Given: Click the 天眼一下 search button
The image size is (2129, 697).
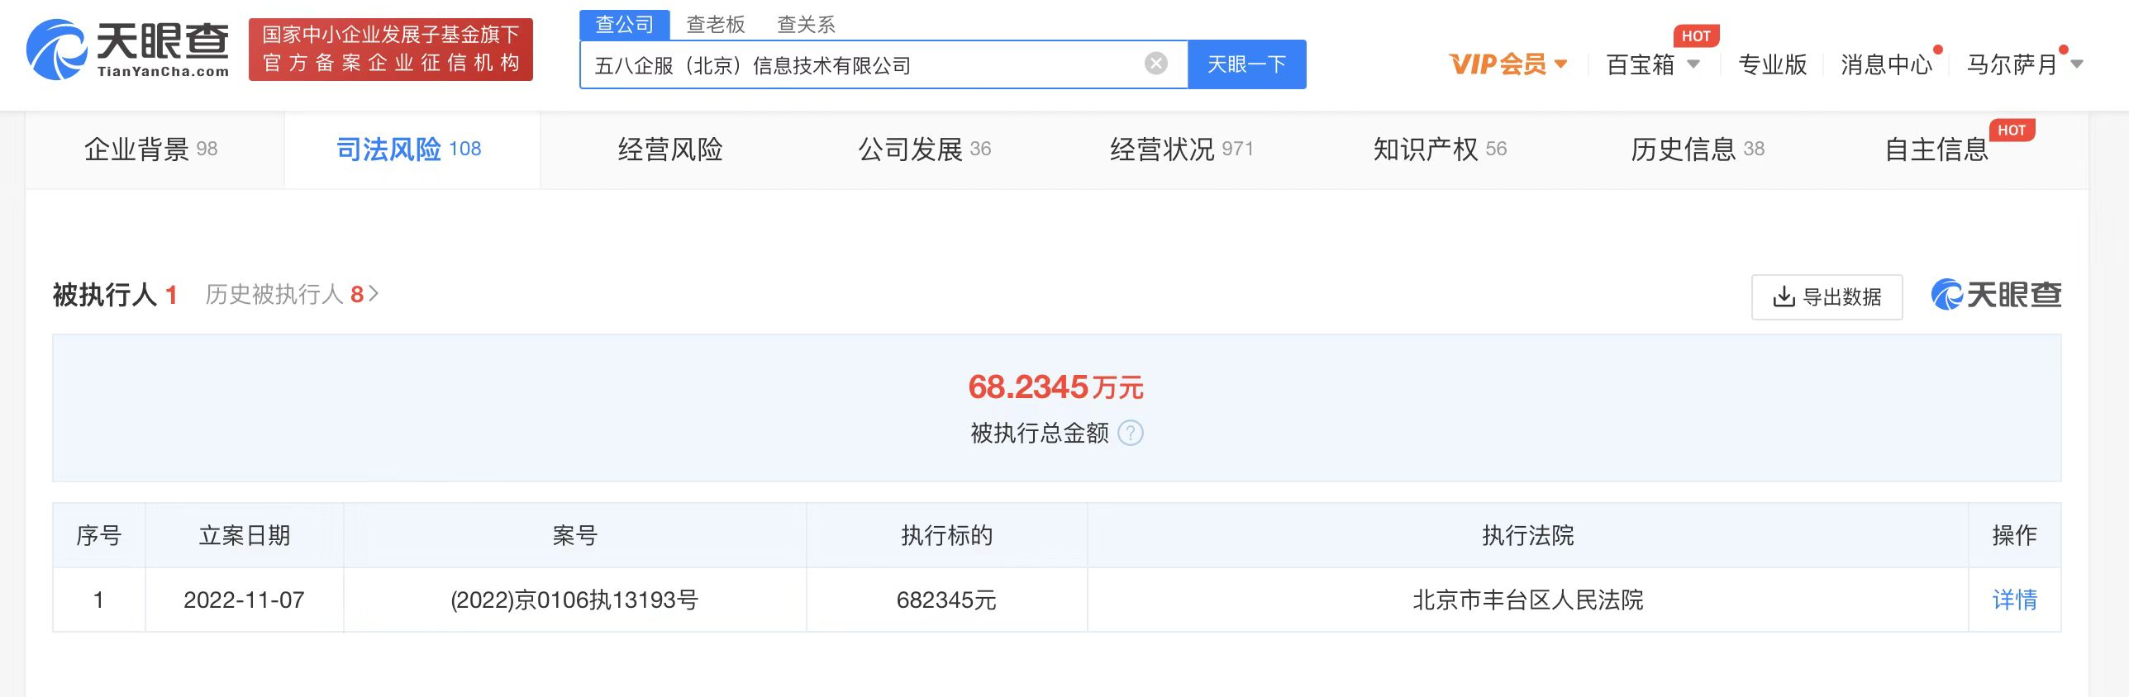Looking at the screenshot, I should tap(1246, 64).
